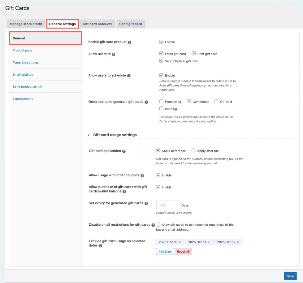Screen dimensions: 303x283
Task: Uncheck the Print gift card option
Action: pyautogui.click(x=194, y=54)
